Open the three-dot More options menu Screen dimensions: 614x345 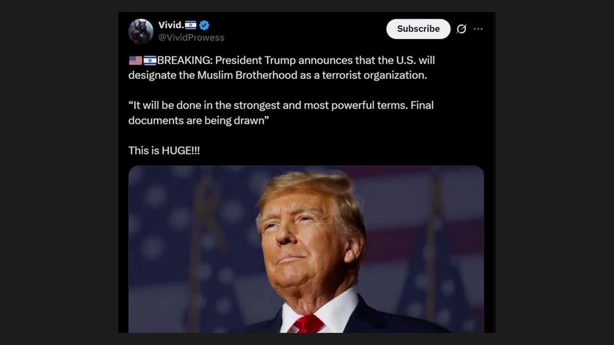click(478, 29)
